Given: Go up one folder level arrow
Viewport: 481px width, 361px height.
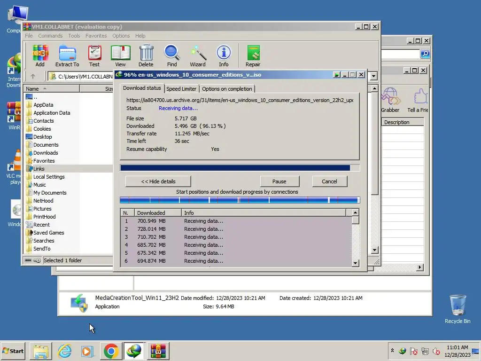Looking at the screenshot, I should coord(33,76).
